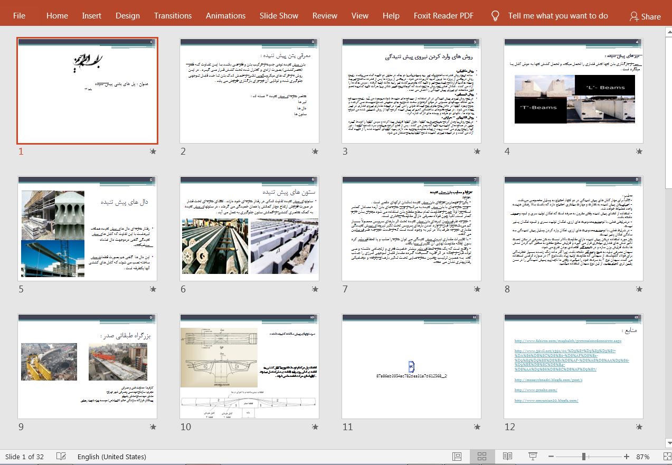
Task: Start Slide Show from status bar icon
Action: (x=533, y=457)
